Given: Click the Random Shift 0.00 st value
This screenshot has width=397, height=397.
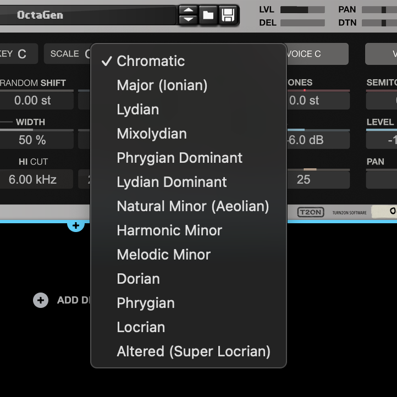Looking at the screenshot, I should [36, 101].
